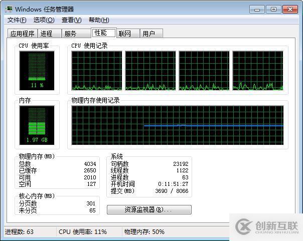Click status bar text CPU 使用率: 11%
Viewport: 303px width, 241px height.
(83, 231)
